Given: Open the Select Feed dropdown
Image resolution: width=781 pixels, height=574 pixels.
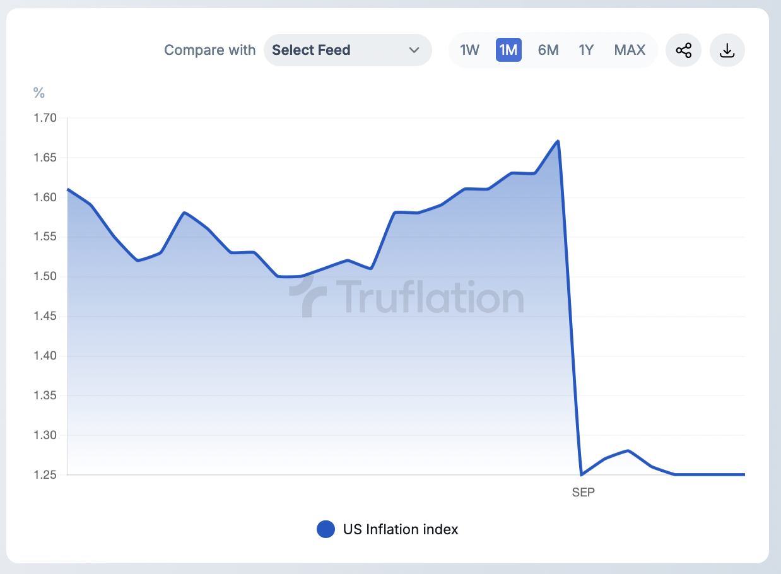Looking at the screenshot, I should pos(347,50).
